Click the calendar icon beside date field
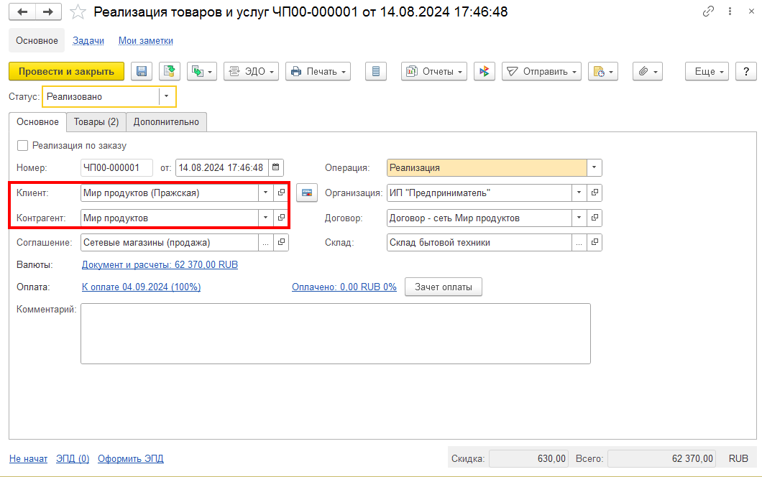Viewport: 762px width, 477px height. (275, 167)
